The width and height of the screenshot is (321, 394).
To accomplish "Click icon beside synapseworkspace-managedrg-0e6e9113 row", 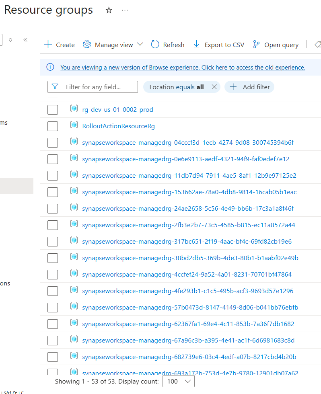I will pos(74,158).
